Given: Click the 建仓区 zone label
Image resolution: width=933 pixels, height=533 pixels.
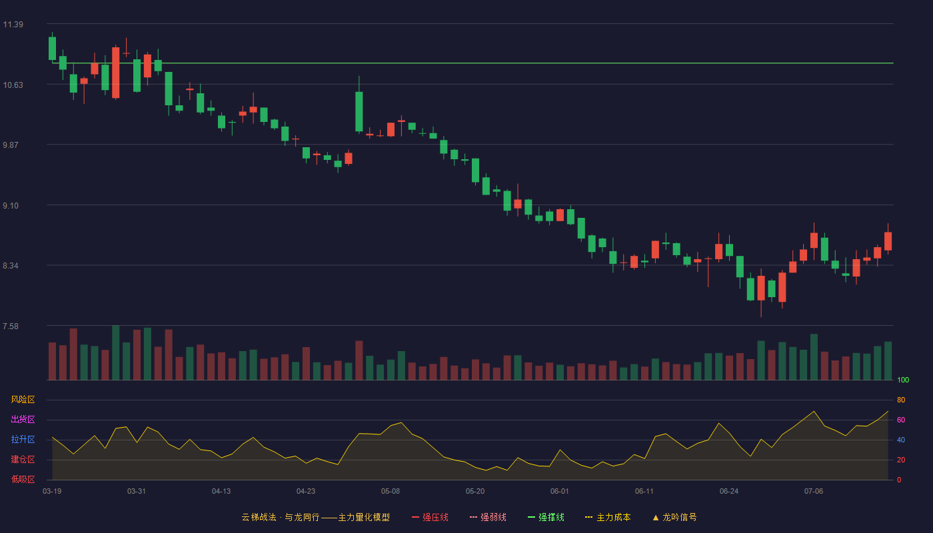Looking at the screenshot, I should [23, 460].
